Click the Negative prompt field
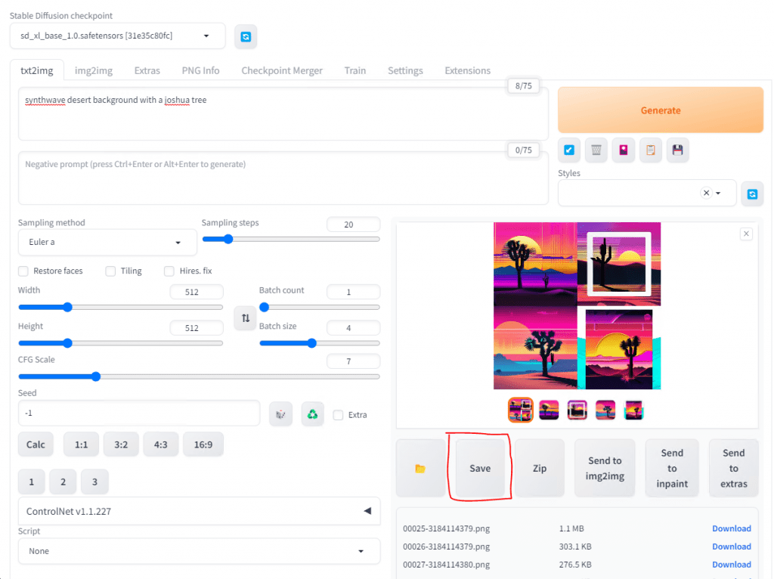The height and width of the screenshot is (579, 774). coord(283,178)
